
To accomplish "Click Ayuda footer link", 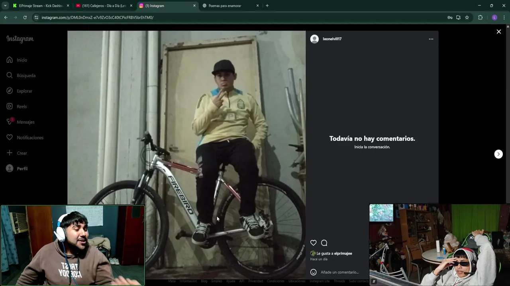I will (x=231, y=281).
